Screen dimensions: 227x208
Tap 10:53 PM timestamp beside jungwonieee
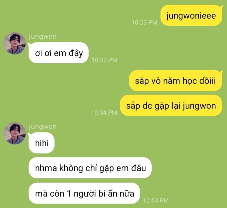(x=144, y=23)
